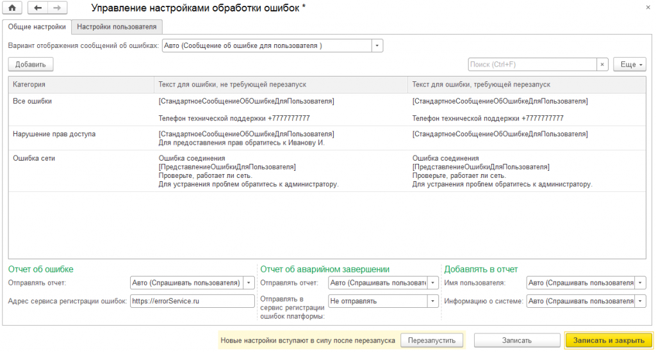The height and width of the screenshot is (352, 656).
Task: Click the Перезапустить button
Action: pos(432,340)
